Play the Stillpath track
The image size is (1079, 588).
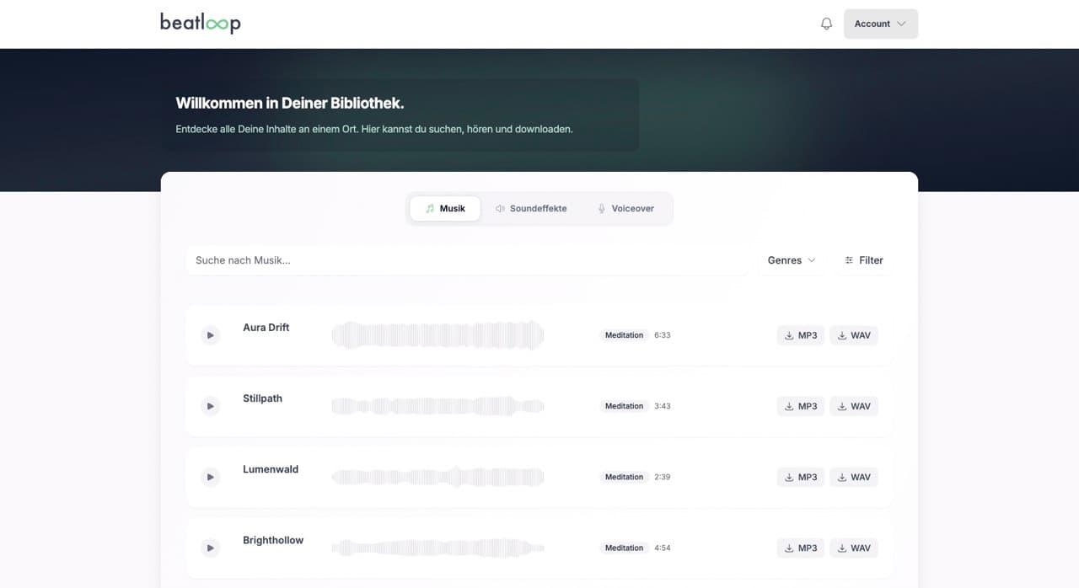click(x=211, y=406)
